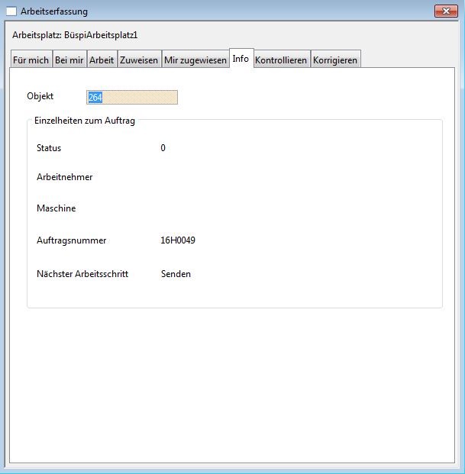Select the Arbeitnehmer label
The image size is (465, 474).
click(64, 177)
